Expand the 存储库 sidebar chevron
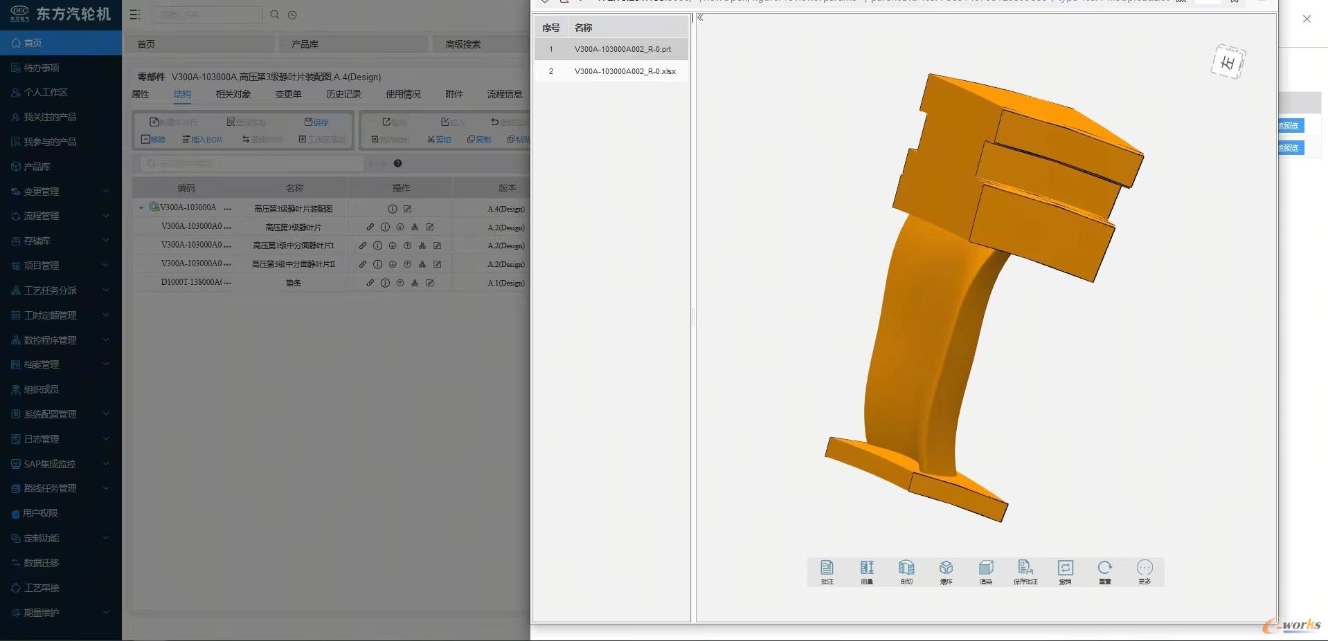 click(106, 241)
